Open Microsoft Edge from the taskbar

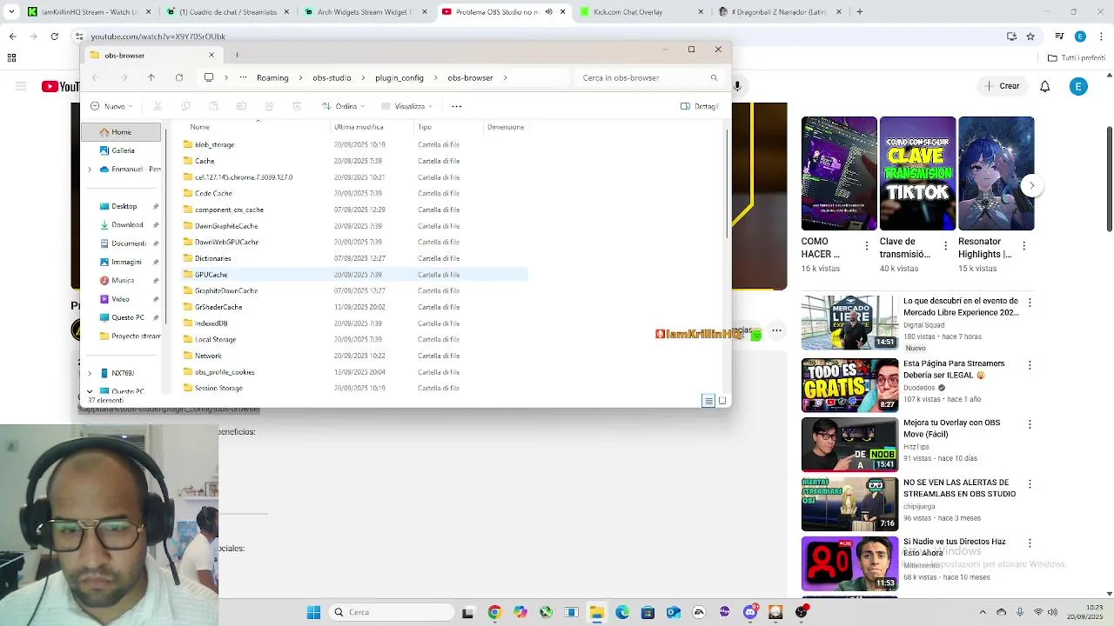pyautogui.click(x=622, y=612)
